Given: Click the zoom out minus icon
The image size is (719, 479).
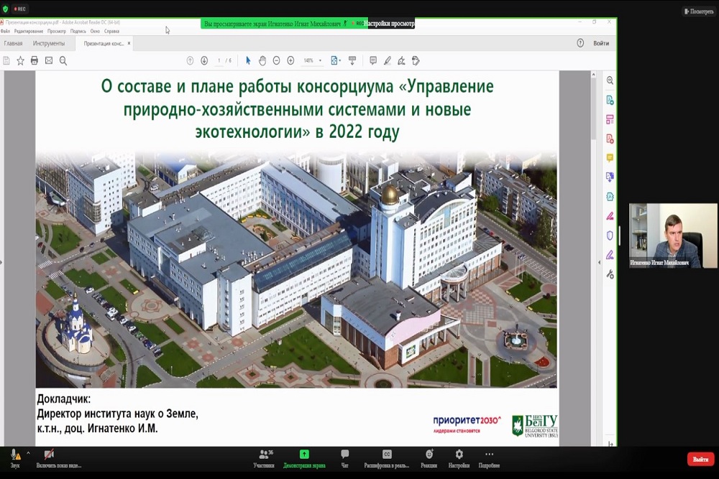Looking at the screenshot, I should [x=277, y=61].
